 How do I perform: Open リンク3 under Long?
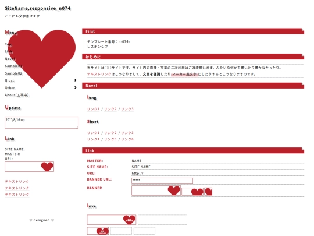[x=127, y=109]
